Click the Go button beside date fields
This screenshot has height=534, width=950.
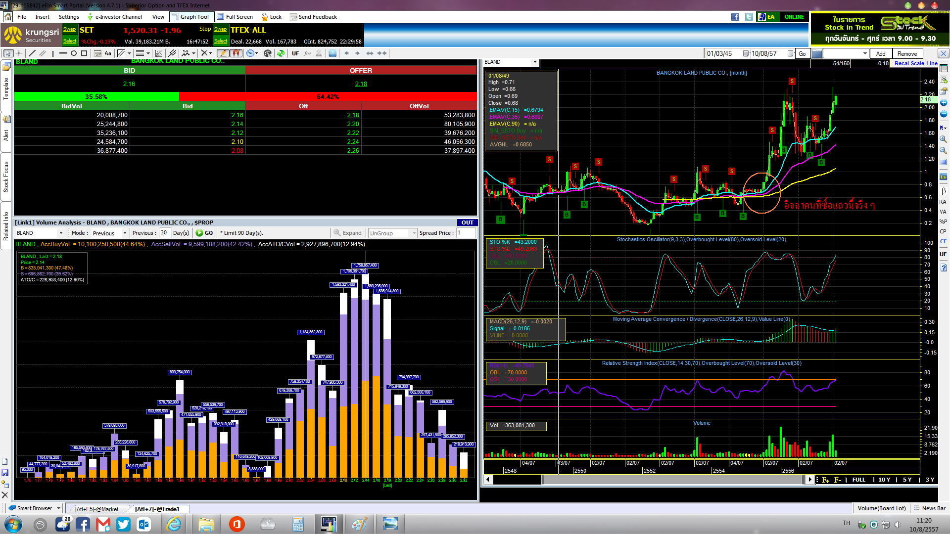(x=802, y=53)
